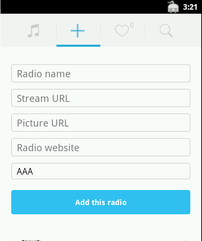202x241 pixels.
Task: Tap the blue indicator under the plus tab
Action: click(78, 46)
